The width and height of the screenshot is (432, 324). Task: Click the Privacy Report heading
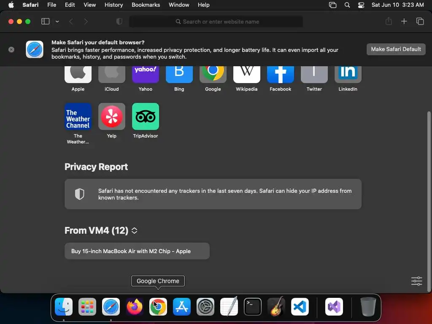tap(96, 167)
